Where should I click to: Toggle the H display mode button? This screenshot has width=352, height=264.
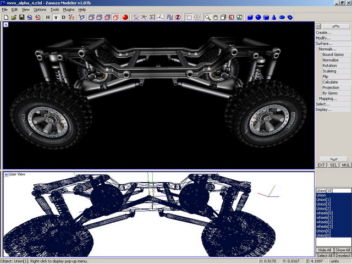pos(47,17)
